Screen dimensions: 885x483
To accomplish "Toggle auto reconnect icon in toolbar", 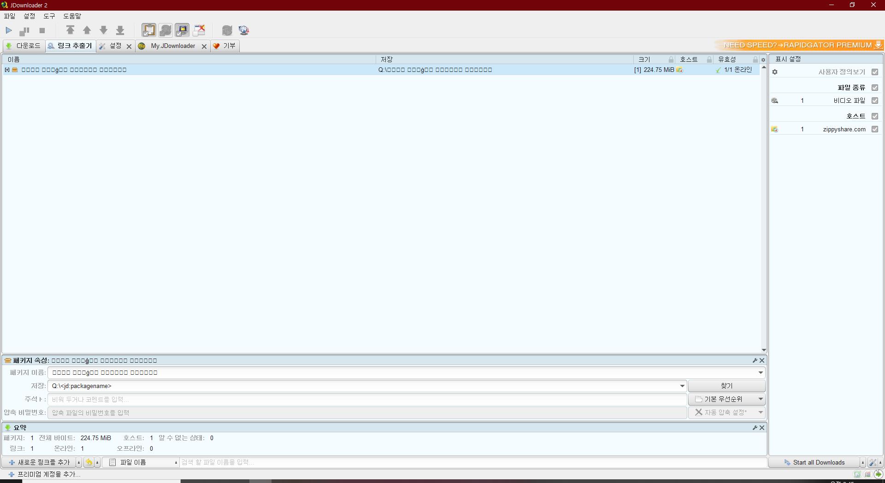I will tap(165, 30).
